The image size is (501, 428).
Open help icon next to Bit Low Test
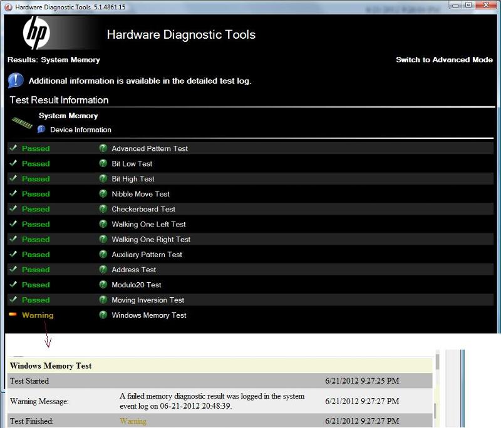(x=103, y=163)
